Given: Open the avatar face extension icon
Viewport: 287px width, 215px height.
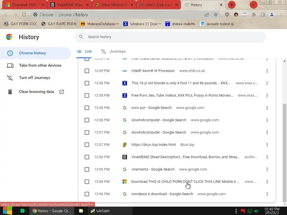Looking at the screenshot, I should coord(236,15).
